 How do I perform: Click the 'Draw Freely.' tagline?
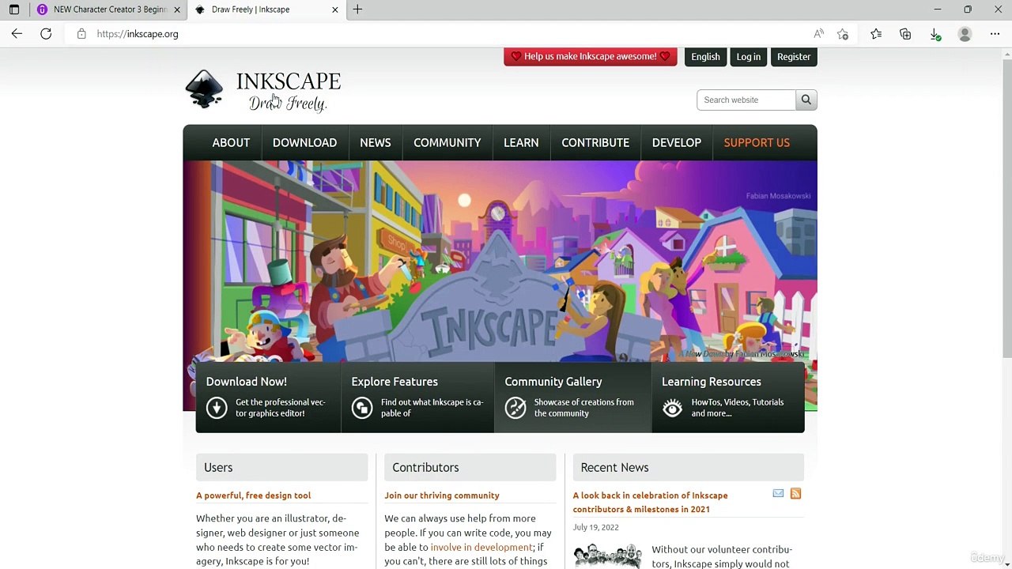pos(288,104)
